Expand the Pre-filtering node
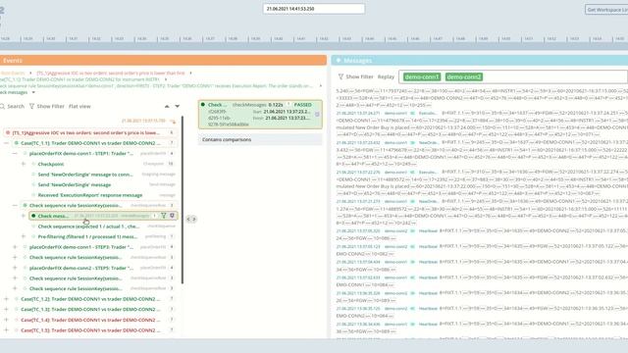This screenshot has width=628, height=353. tap(24, 236)
